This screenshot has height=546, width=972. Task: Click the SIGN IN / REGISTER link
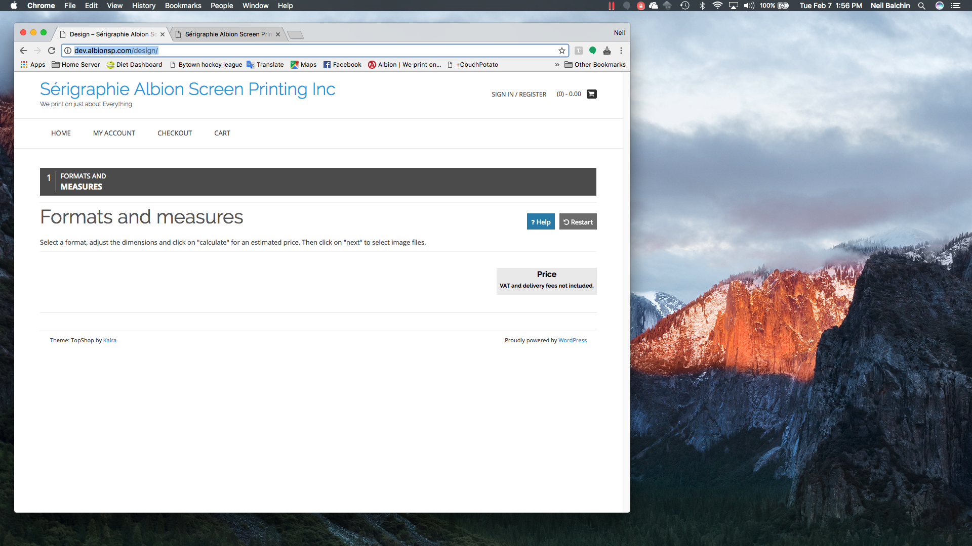pyautogui.click(x=518, y=95)
